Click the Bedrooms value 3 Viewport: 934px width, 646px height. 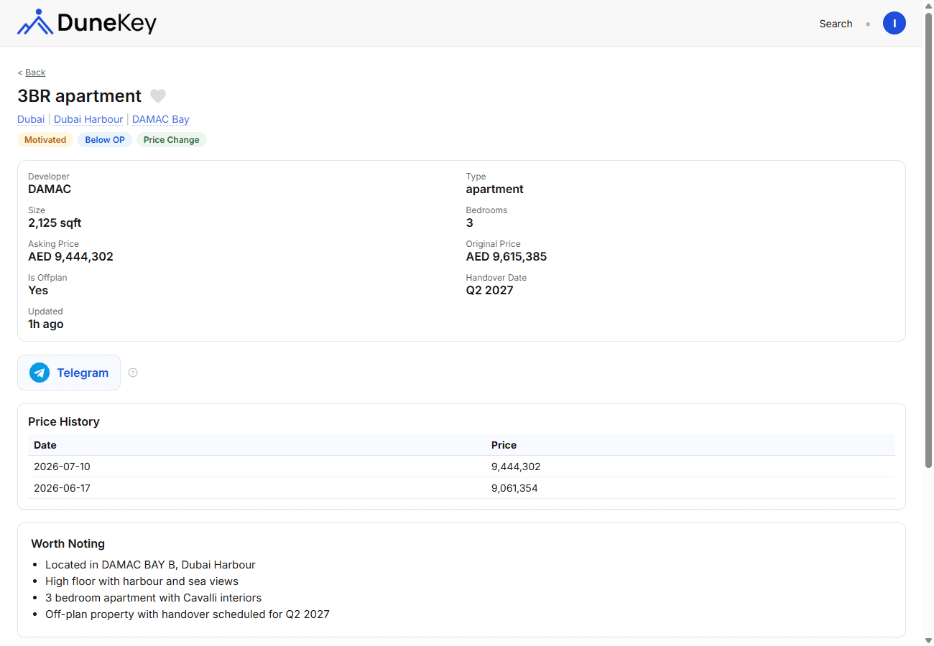pyautogui.click(x=470, y=223)
